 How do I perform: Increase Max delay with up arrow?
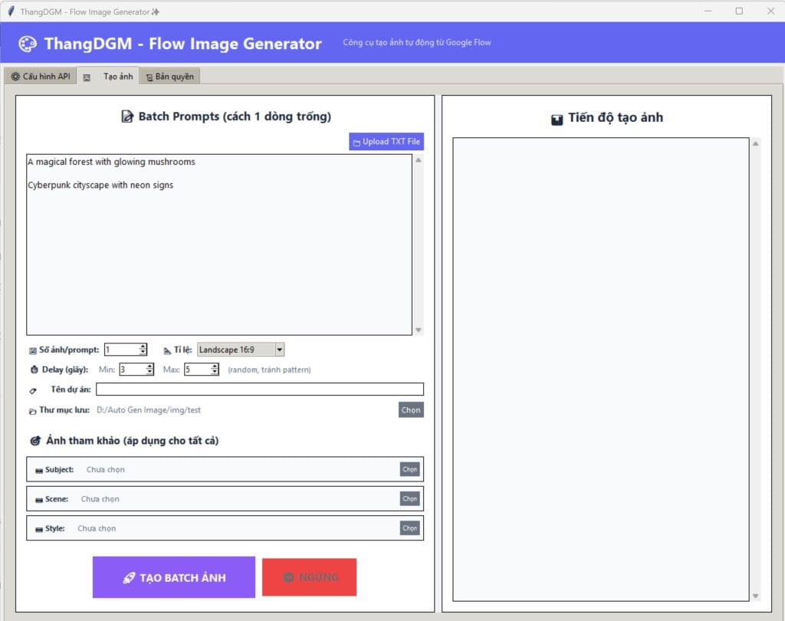point(215,366)
